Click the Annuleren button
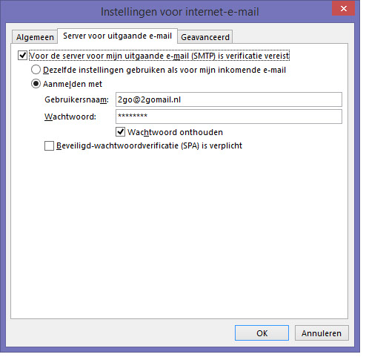The height and width of the screenshot is (357, 366). [322, 333]
